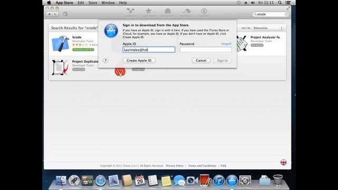Image resolution: width=338 pixels, height=190 pixels.
Task: Open Finder from the Dock
Action: point(61,180)
